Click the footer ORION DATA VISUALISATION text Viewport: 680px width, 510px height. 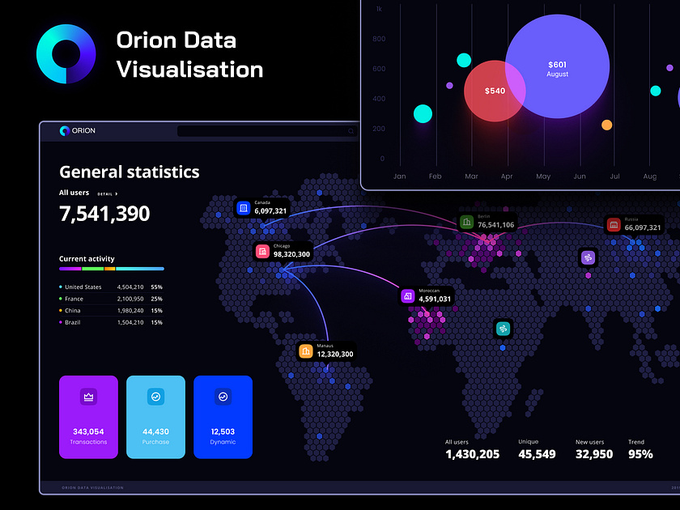(x=93, y=487)
